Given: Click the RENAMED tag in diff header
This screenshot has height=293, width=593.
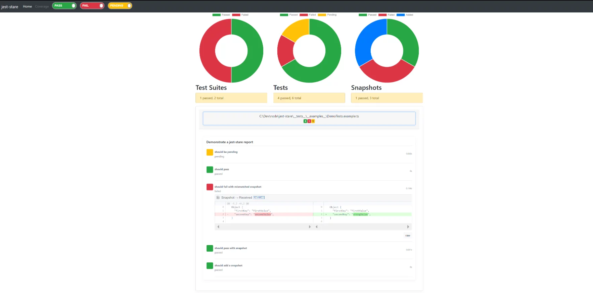Looking at the screenshot, I should (x=259, y=197).
